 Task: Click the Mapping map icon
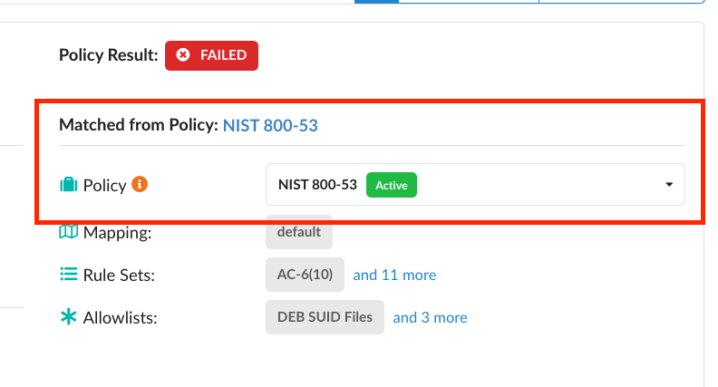pos(68,232)
